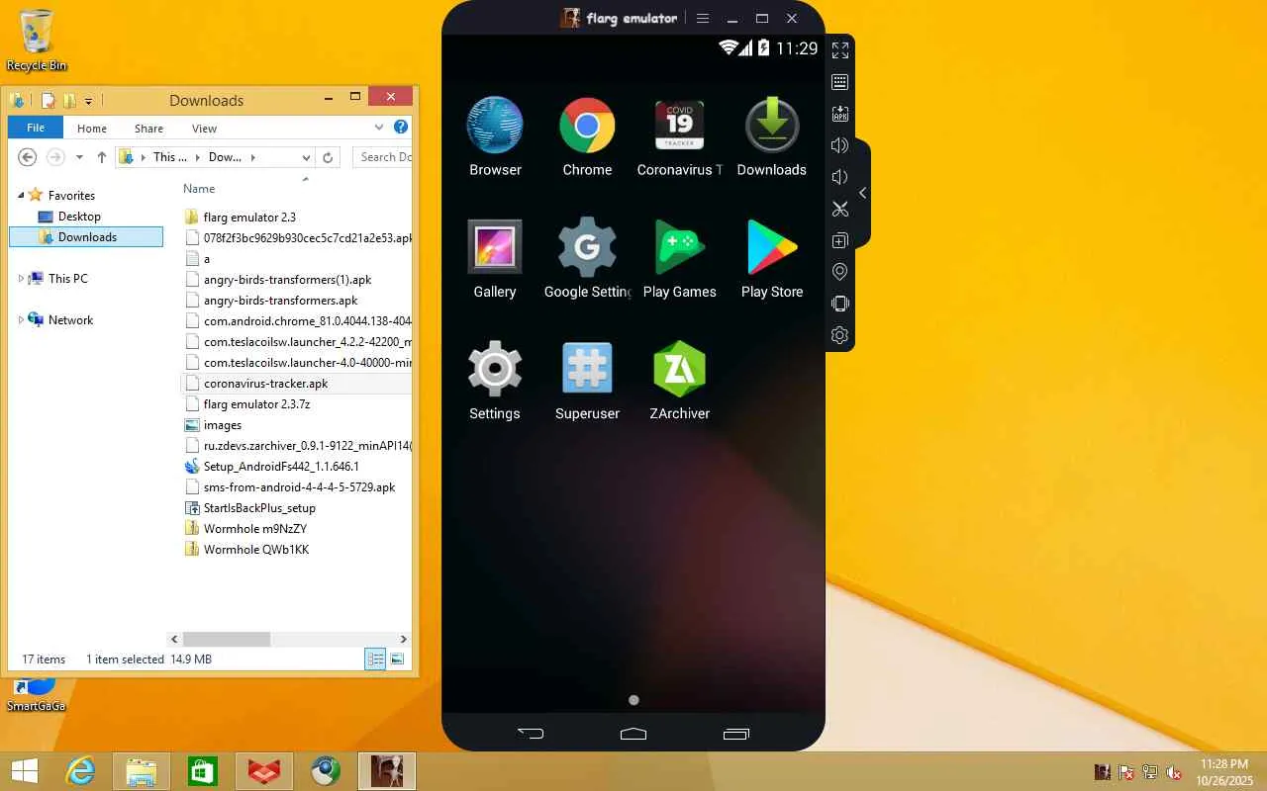The height and width of the screenshot is (791, 1267).
Task: Launch the ZArchiver app
Action: coord(680,381)
